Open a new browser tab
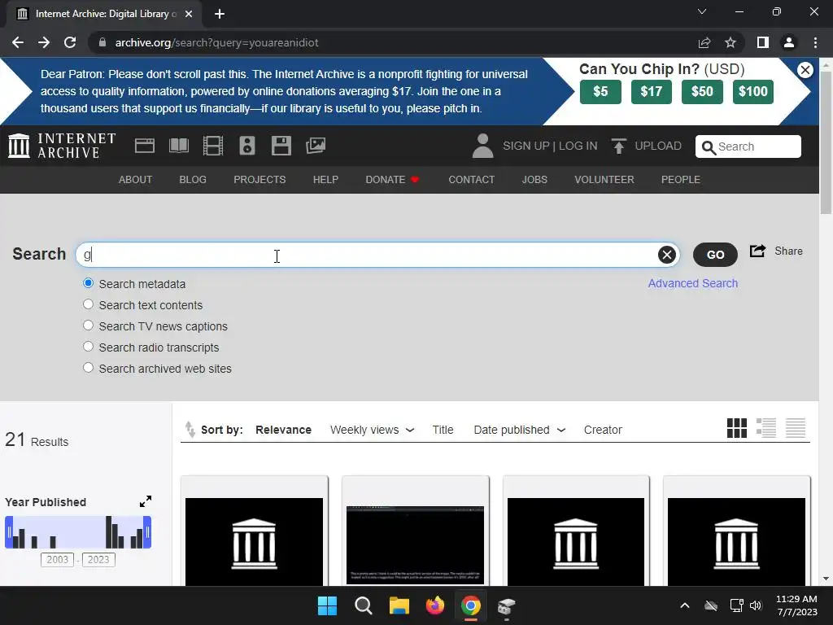This screenshot has width=833, height=625. coord(220,14)
